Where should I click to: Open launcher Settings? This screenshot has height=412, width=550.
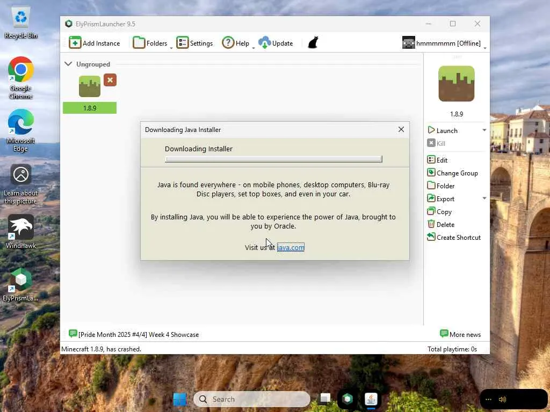(x=194, y=43)
